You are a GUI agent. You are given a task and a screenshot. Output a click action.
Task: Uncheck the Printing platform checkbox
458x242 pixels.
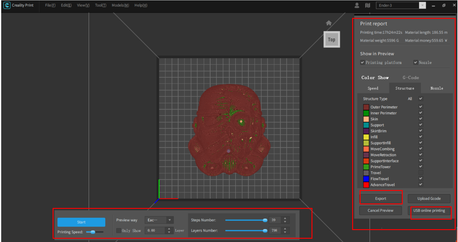coord(362,62)
